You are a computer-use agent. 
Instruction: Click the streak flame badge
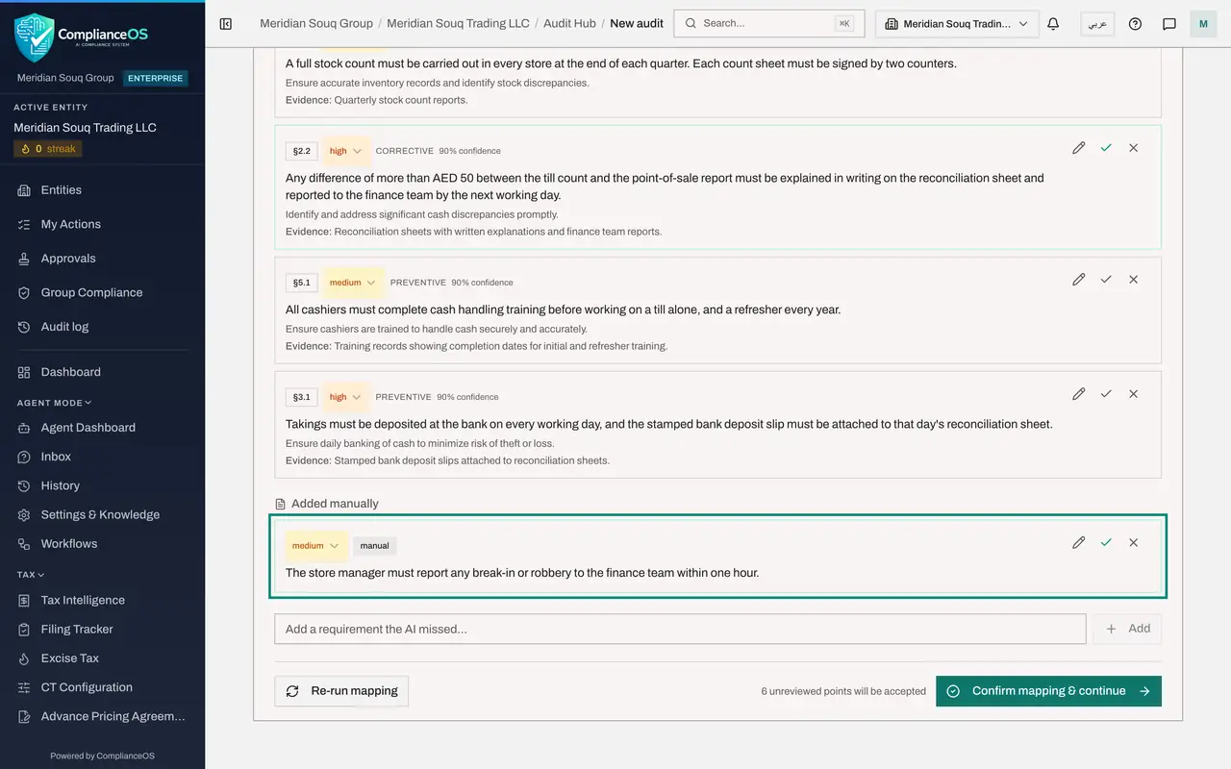(x=48, y=149)
